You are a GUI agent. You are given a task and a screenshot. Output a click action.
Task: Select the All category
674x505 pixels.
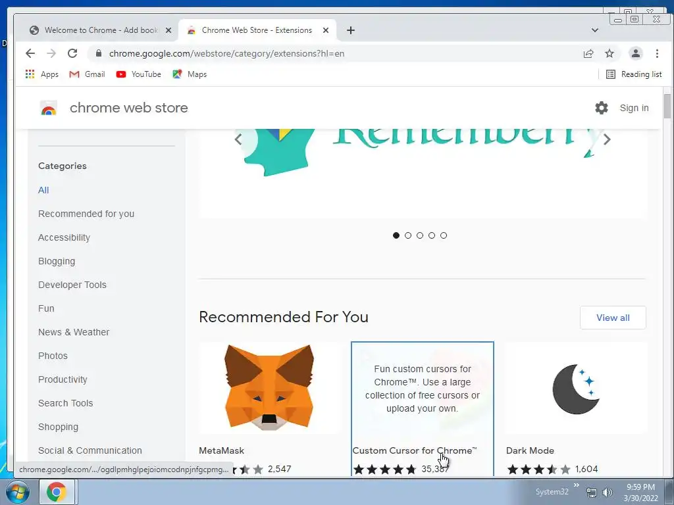[43, 190]
